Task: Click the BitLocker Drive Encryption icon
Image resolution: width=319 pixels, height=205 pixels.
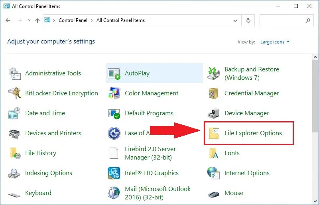Action: (14, 93)
